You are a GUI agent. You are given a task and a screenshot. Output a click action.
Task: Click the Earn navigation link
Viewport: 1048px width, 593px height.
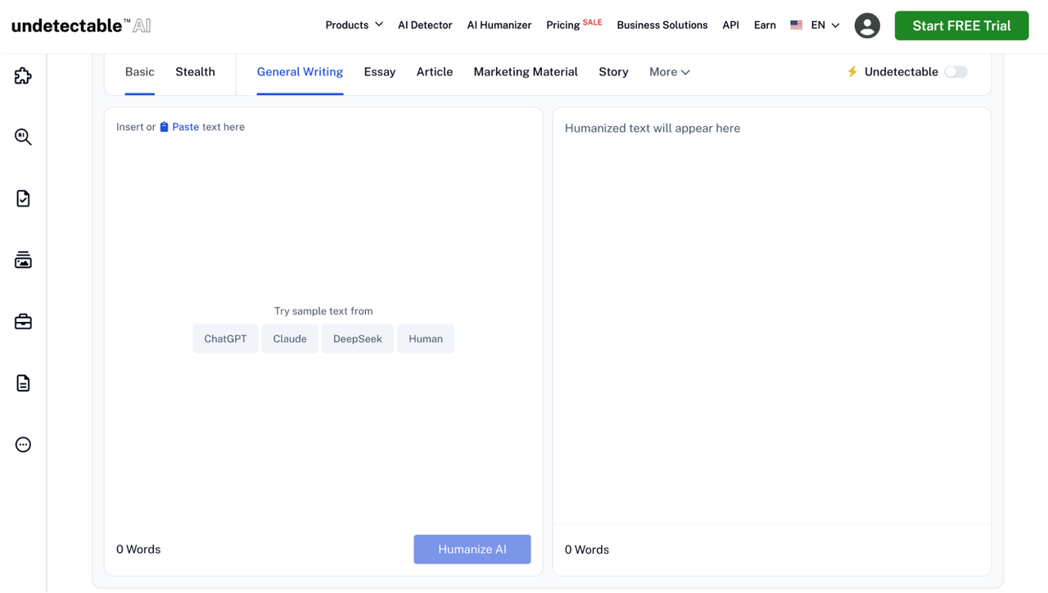pyautogui.click(x=765, y=25)
